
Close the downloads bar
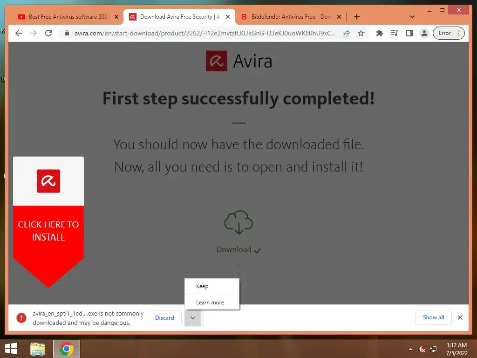click(x=460, y=317)
